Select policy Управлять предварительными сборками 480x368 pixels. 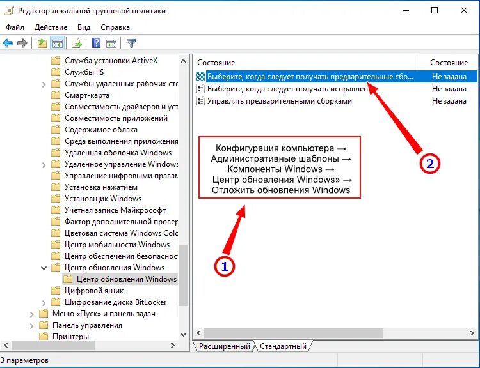click(x=280, y=101)
